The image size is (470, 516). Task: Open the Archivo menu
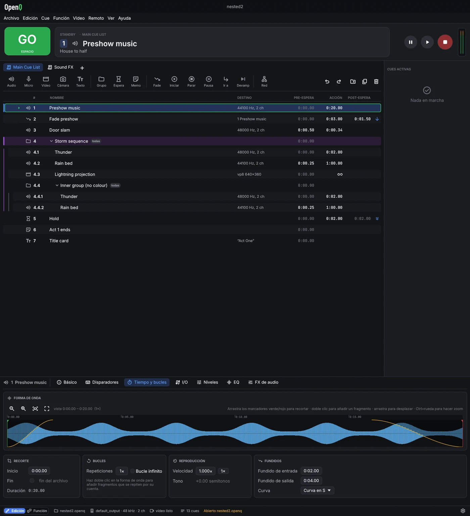click(11, 18)
